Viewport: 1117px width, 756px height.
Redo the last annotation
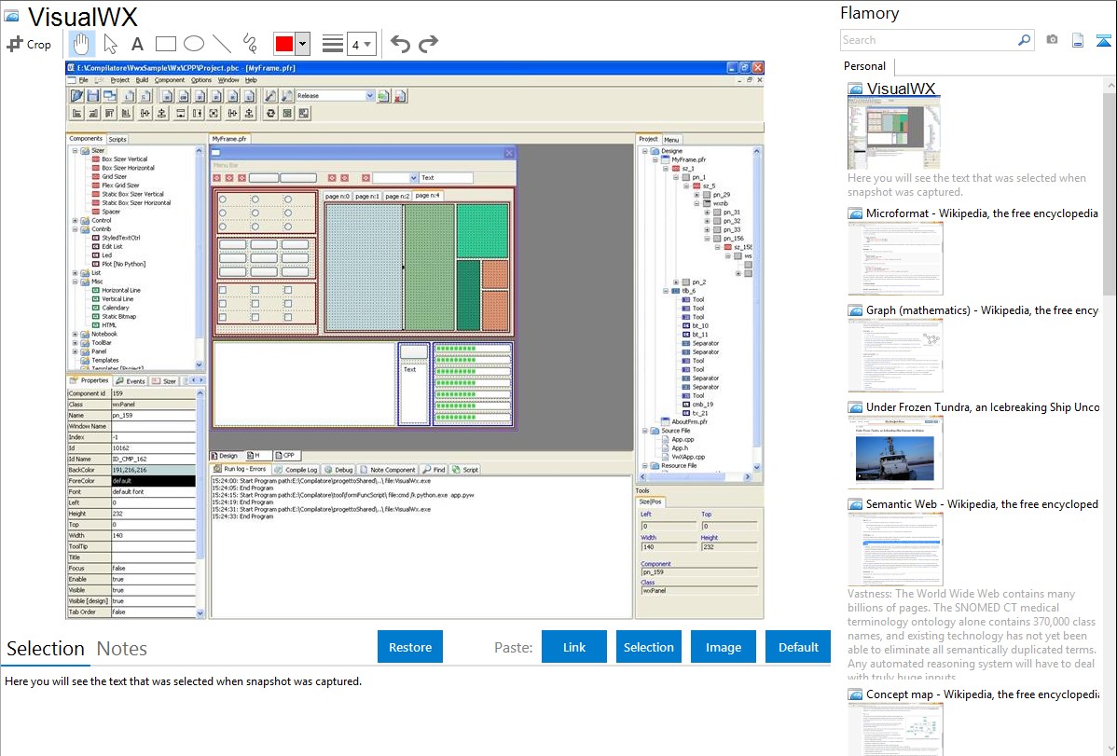[428, 44]
